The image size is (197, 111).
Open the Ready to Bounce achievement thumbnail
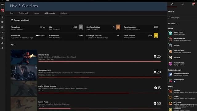(24, 73)
